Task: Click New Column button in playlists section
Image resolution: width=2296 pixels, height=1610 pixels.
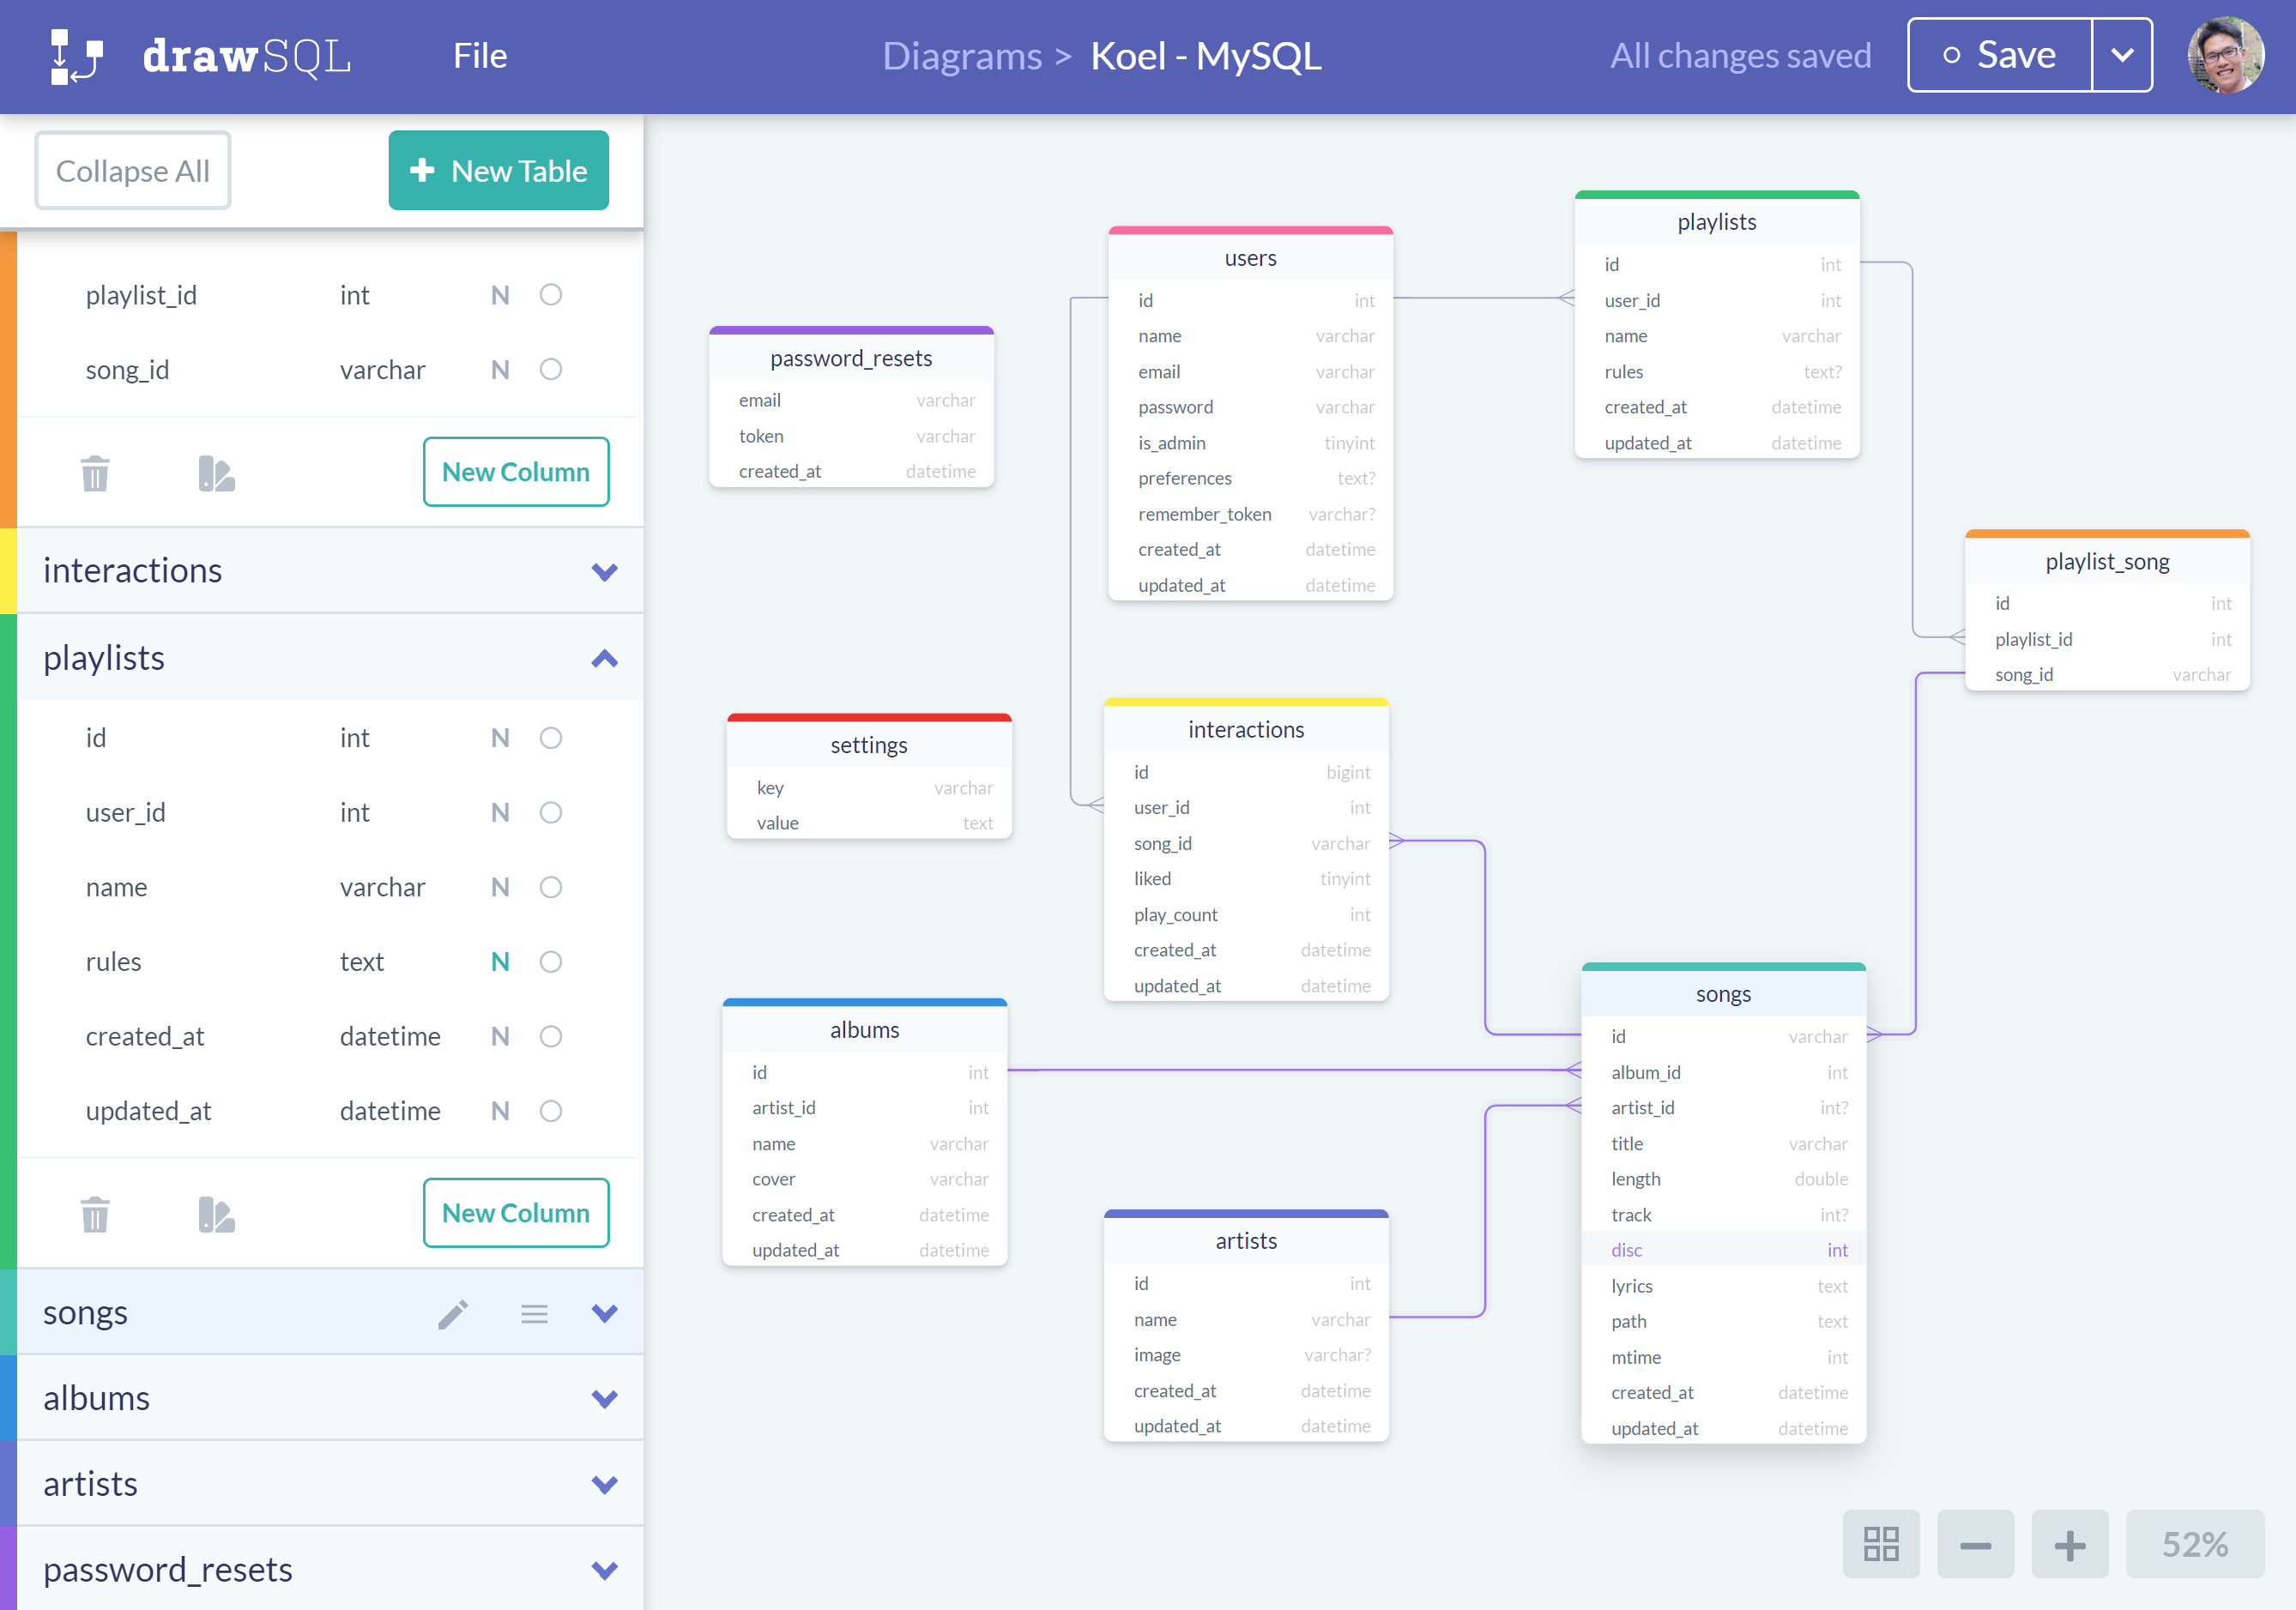Action: [515, 1210]
